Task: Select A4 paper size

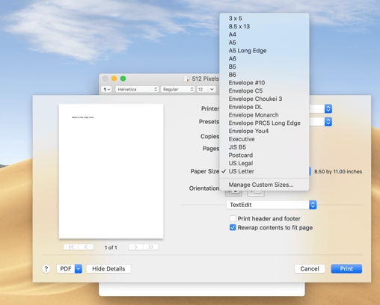Action: click(264, 34)
